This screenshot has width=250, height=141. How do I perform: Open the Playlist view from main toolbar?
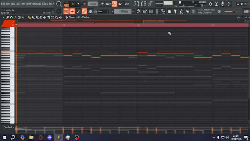(x=139, y=11)
